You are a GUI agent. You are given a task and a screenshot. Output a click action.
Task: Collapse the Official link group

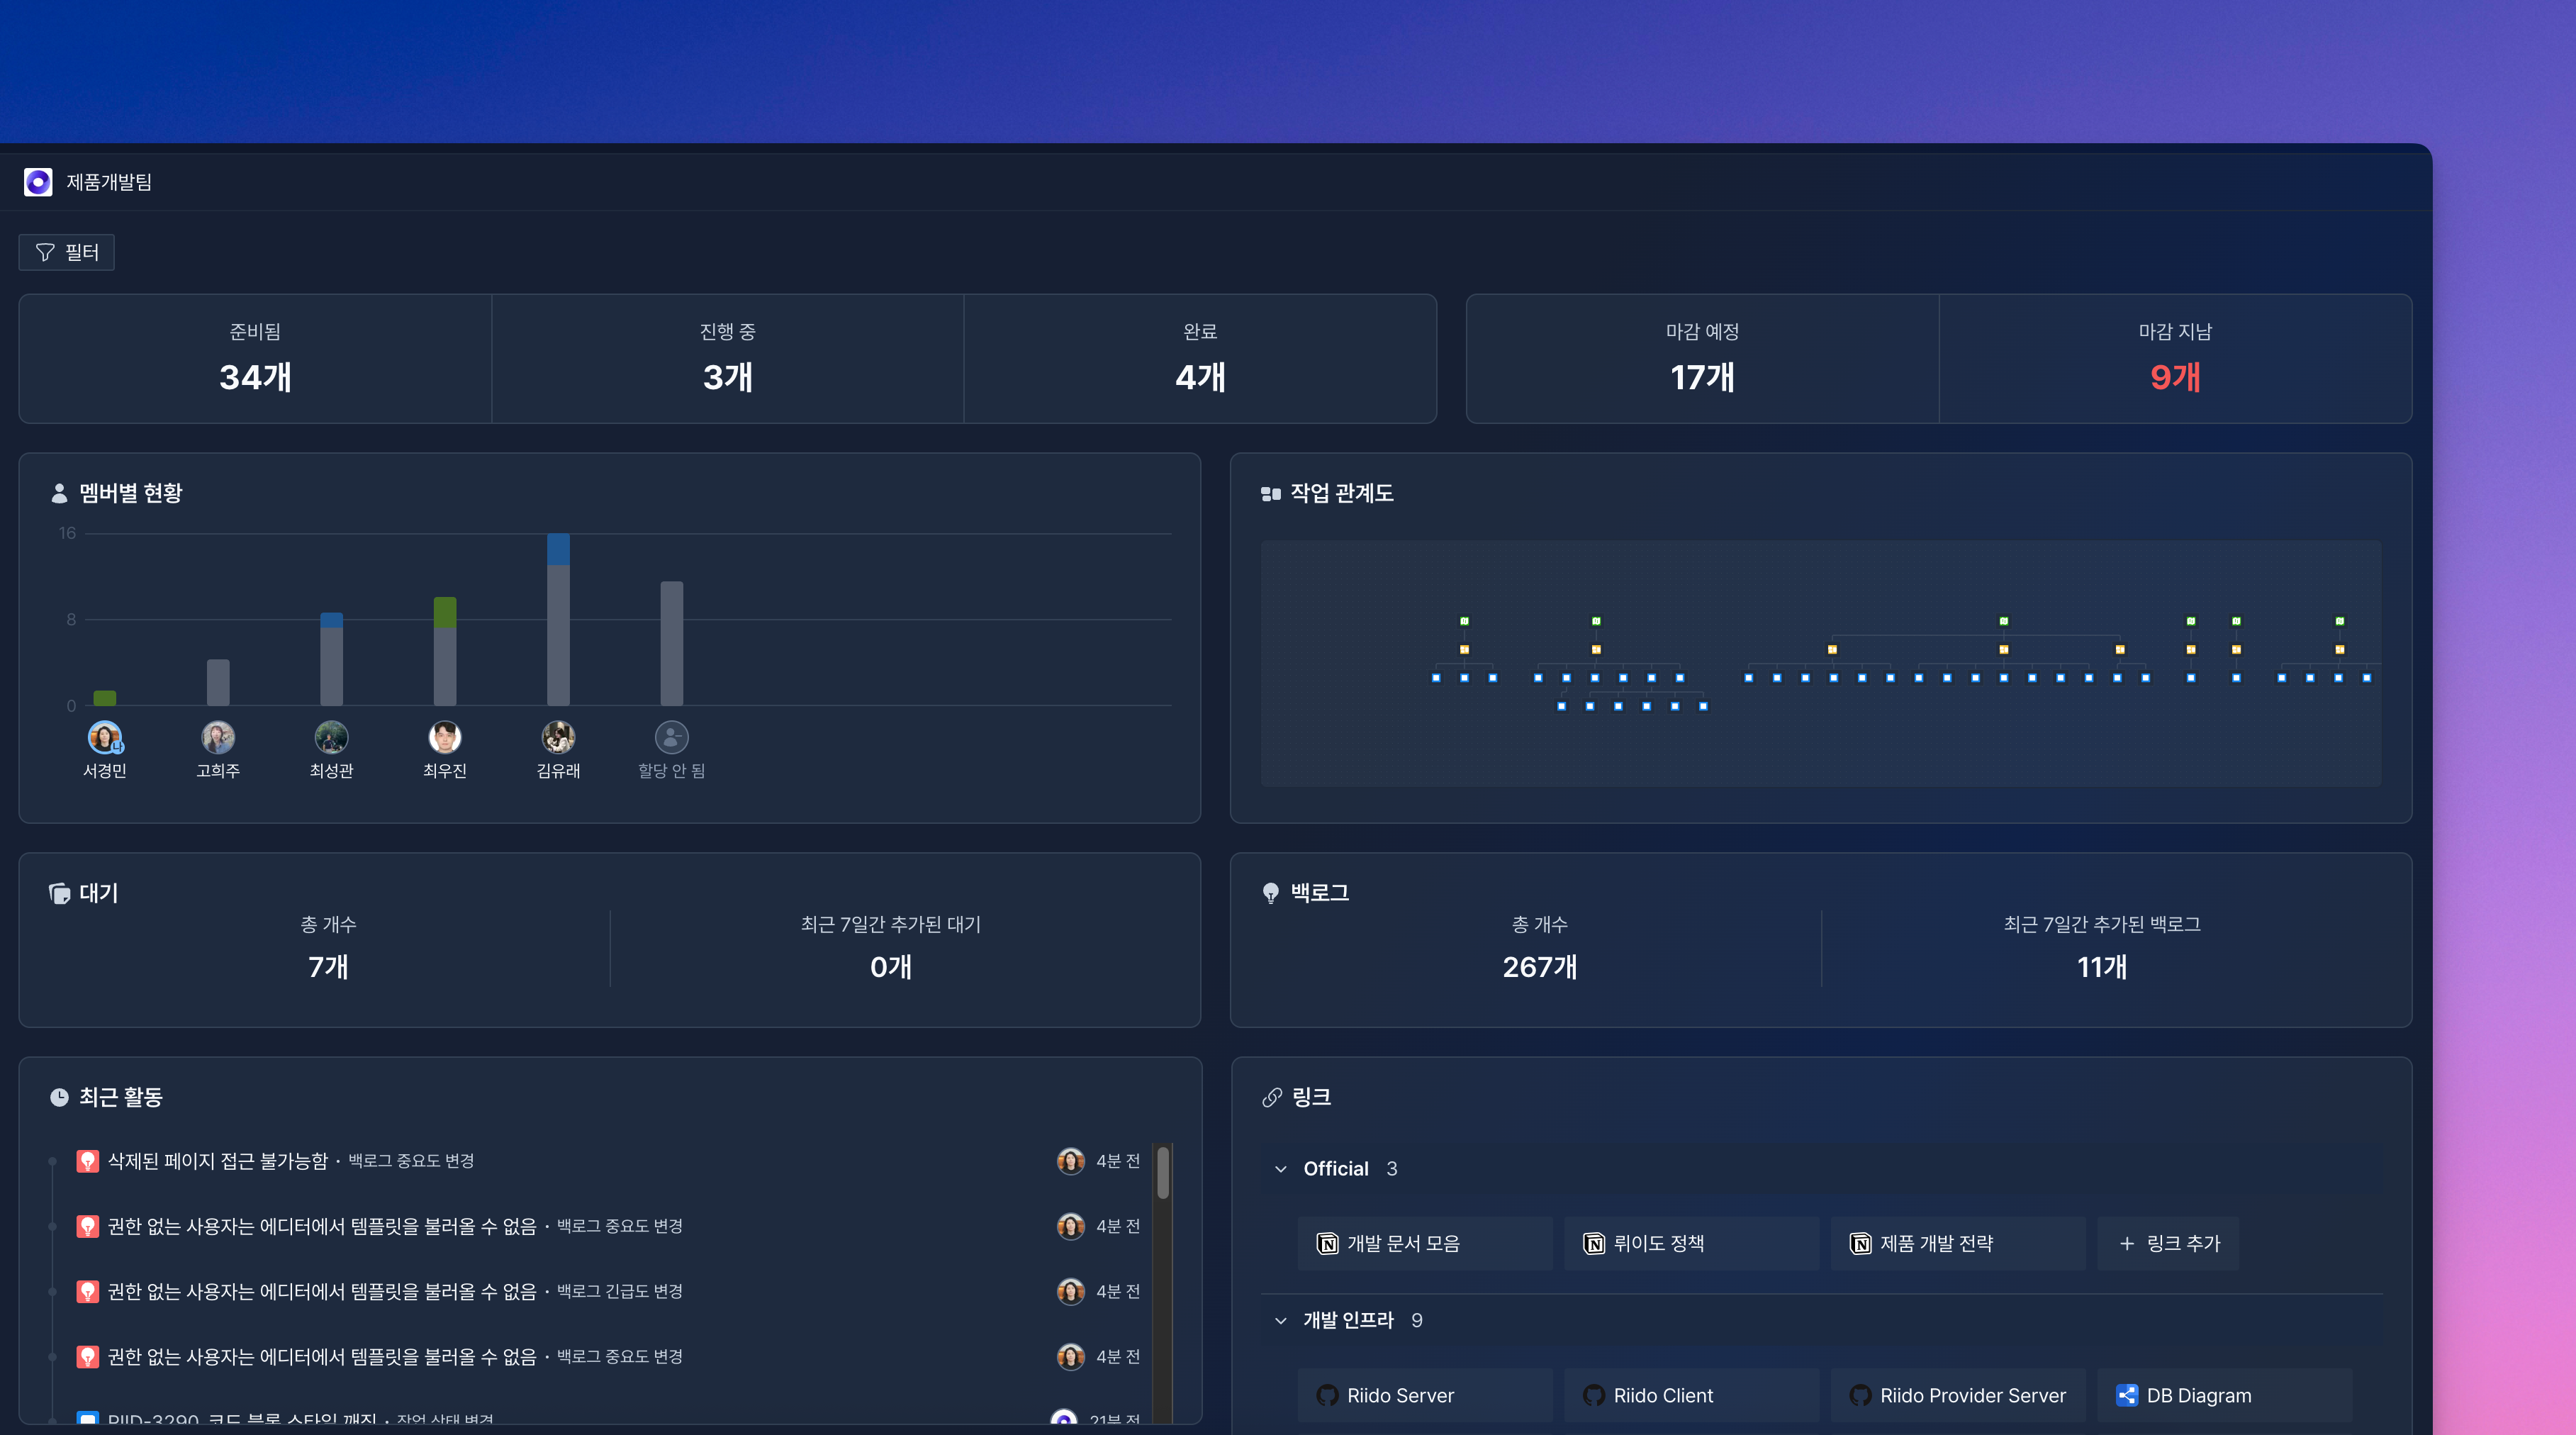coord(1281,1169)
